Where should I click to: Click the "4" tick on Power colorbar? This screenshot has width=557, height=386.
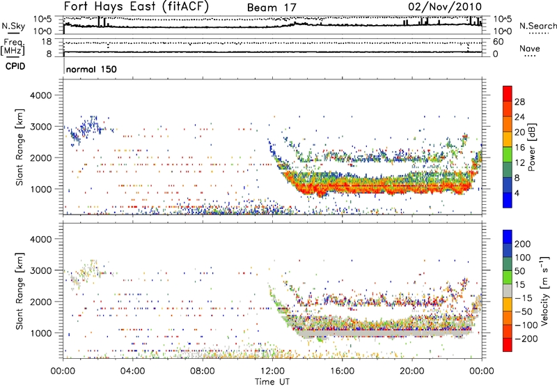(x=517, y=194)
